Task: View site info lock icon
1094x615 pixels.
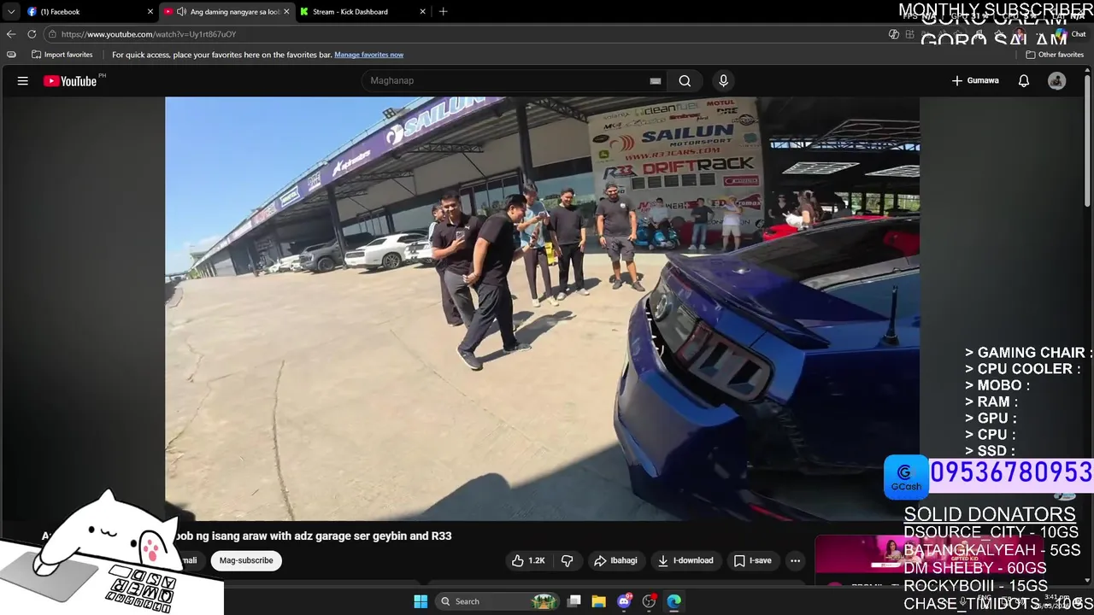Action: (52, 34)
